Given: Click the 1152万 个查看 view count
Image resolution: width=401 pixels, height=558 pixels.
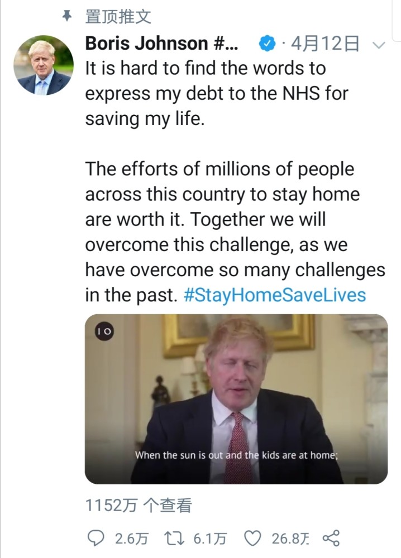Looking at the screenshot, I should point(139,506).
